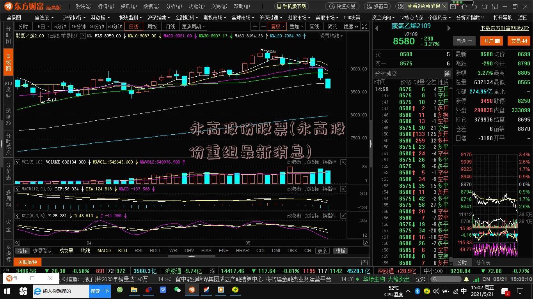533x299 pixels.
Task: Open the 分析(A) menu
Action: tap(174, 6)
